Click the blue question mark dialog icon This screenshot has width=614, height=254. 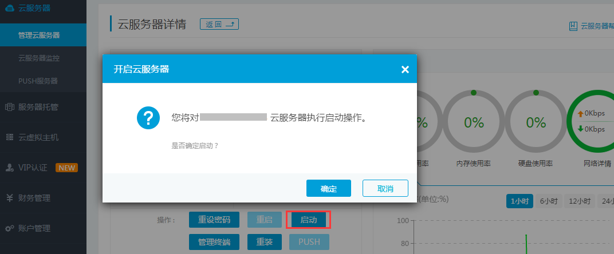point(148,118)
